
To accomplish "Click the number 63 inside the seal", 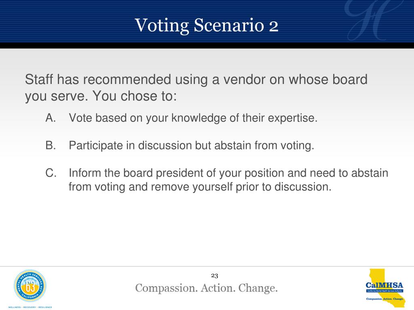I will click(x=30, y=287).
